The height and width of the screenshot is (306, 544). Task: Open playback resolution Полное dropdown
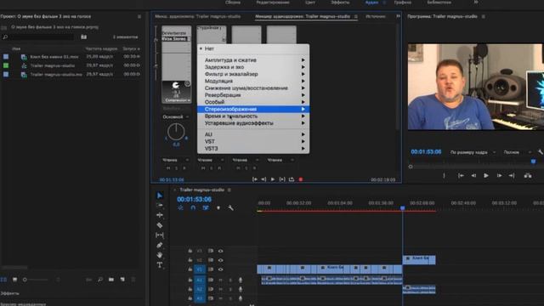click(518, 152)
